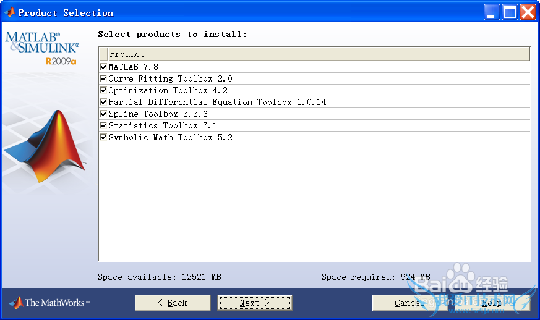The image size is (540, 320).
Task: Select the 'Optimization Toolbox 4.2' text
Action: [168, 90]
